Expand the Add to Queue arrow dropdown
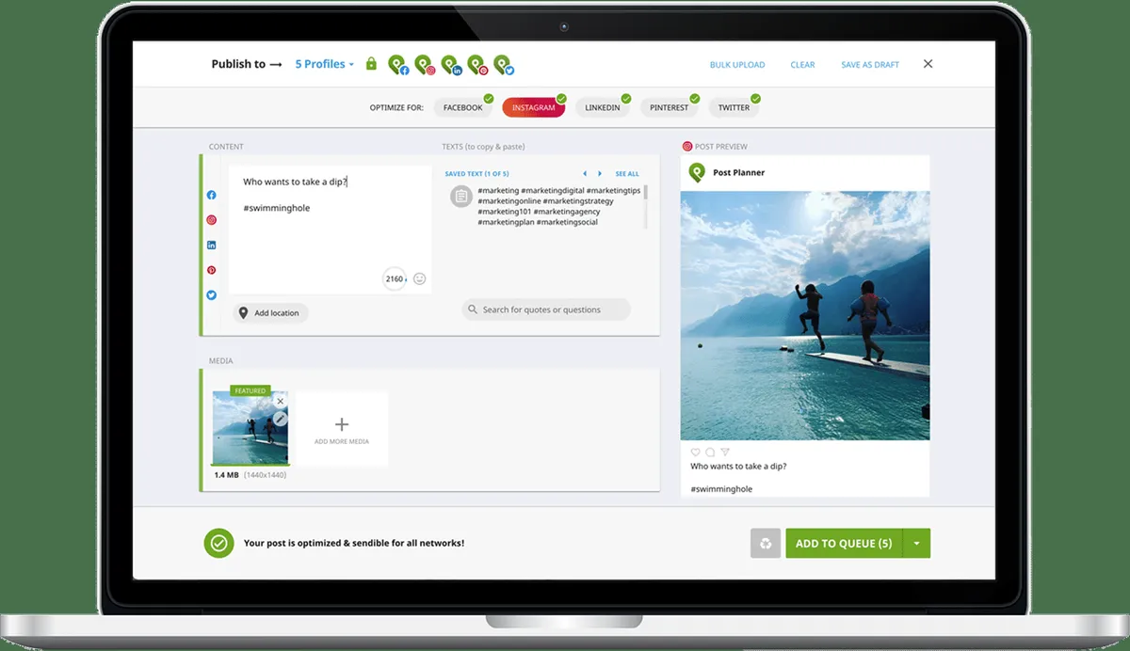Image resolution: width=1130 pixels, height=651 pixels. 916,543
